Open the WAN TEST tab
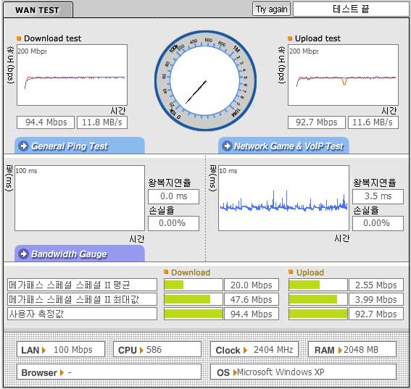Viewport: 411px width, 389px height. click(38, 10)
